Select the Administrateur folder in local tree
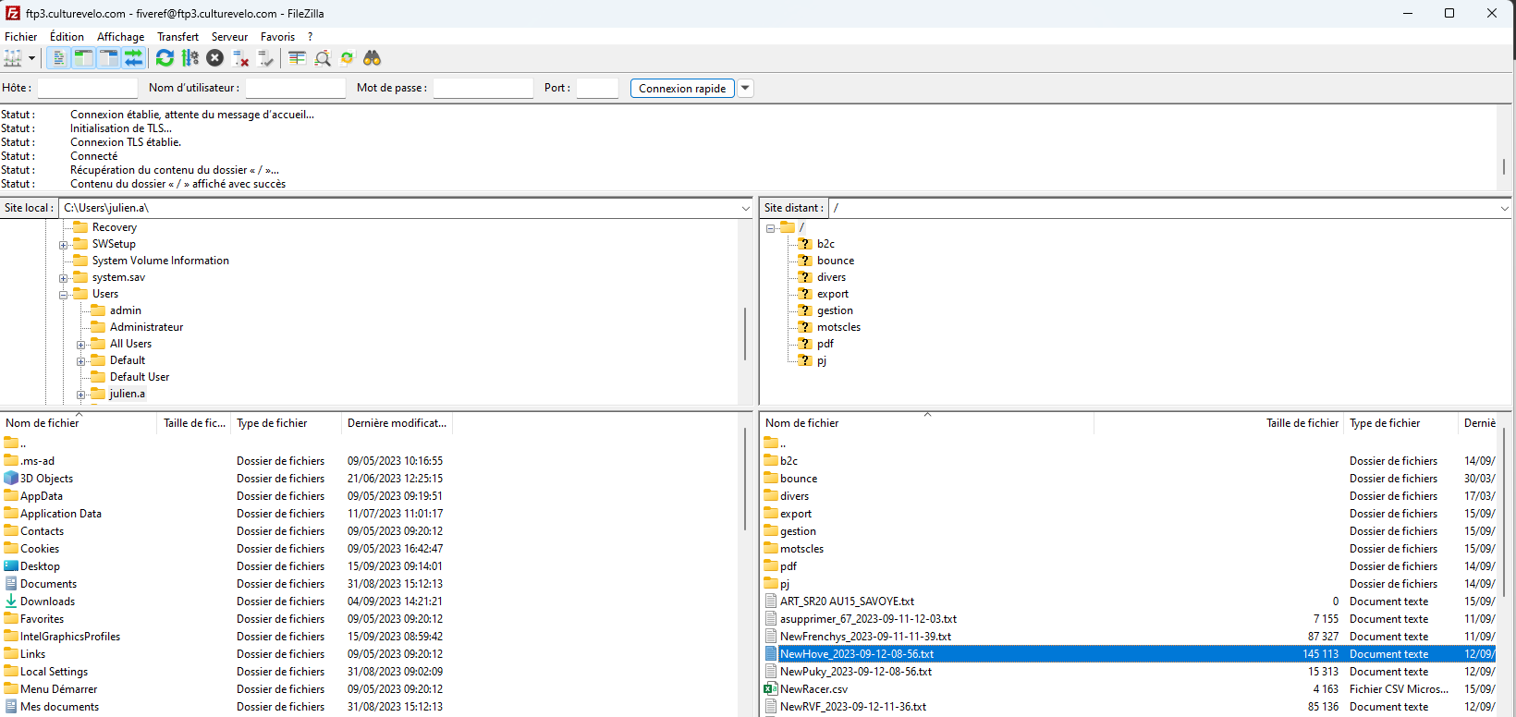The image size is (1516, 717). 146,327
